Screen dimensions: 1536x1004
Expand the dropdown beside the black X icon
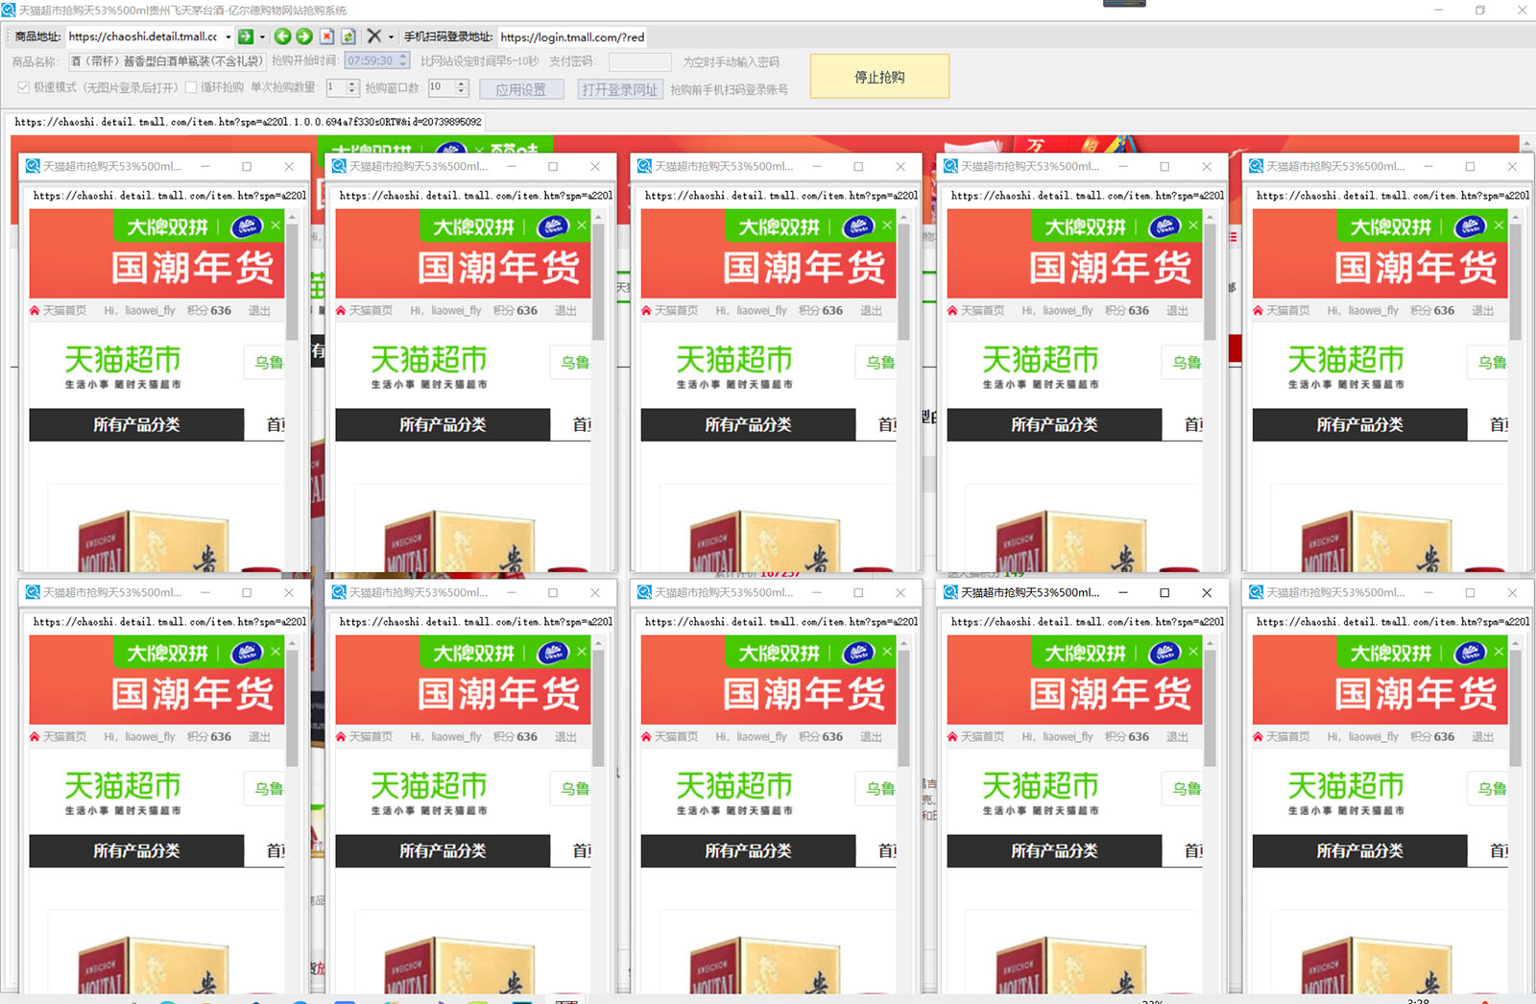point(391,37)
